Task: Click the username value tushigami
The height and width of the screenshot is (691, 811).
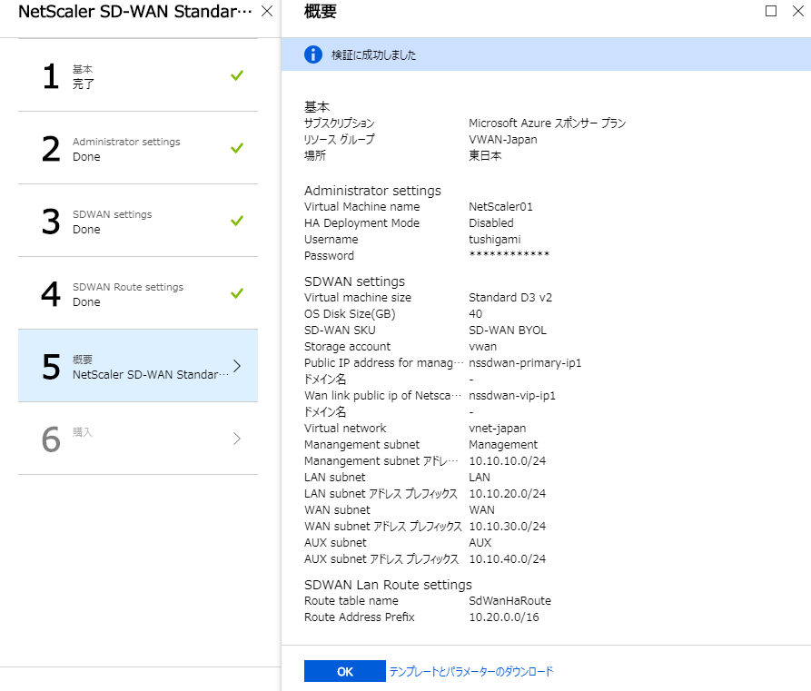Action: point(494,240)
